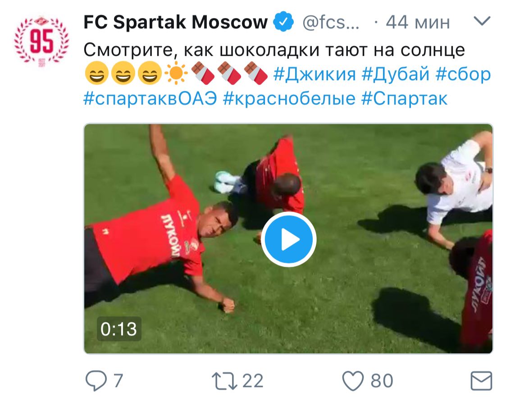Image resolution: width=506 pixels, height=411 pixels.
Task: Click the @fcs... account handle
Action: [x=331, y=22]
